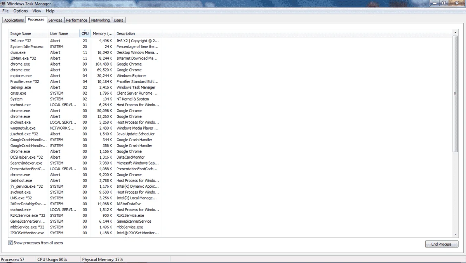Select the Proxifier.exe *32 process
Viewport: 466px width, 263px height.
pos(85,81)
